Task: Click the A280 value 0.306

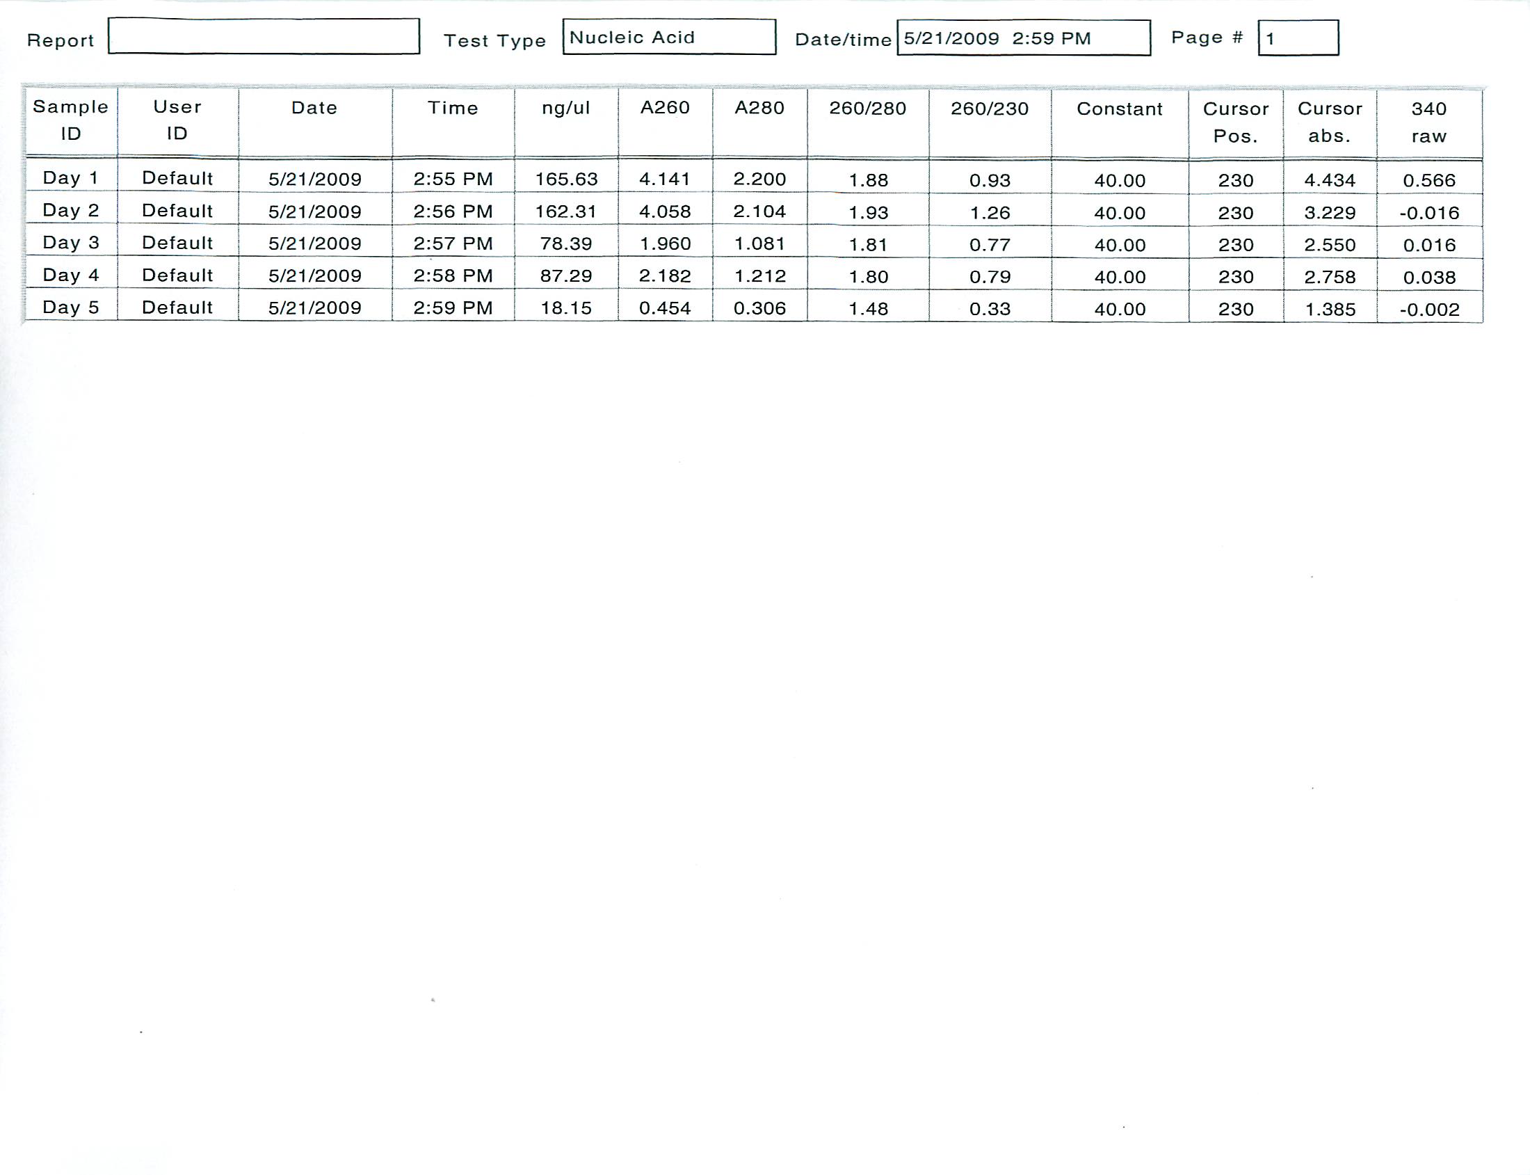Action: pos(759,307)
